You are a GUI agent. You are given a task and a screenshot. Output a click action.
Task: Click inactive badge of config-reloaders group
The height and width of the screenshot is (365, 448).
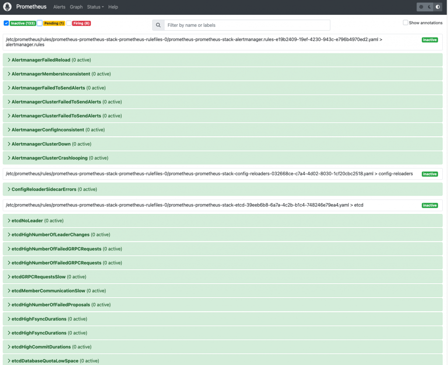[x=430, y=174]
